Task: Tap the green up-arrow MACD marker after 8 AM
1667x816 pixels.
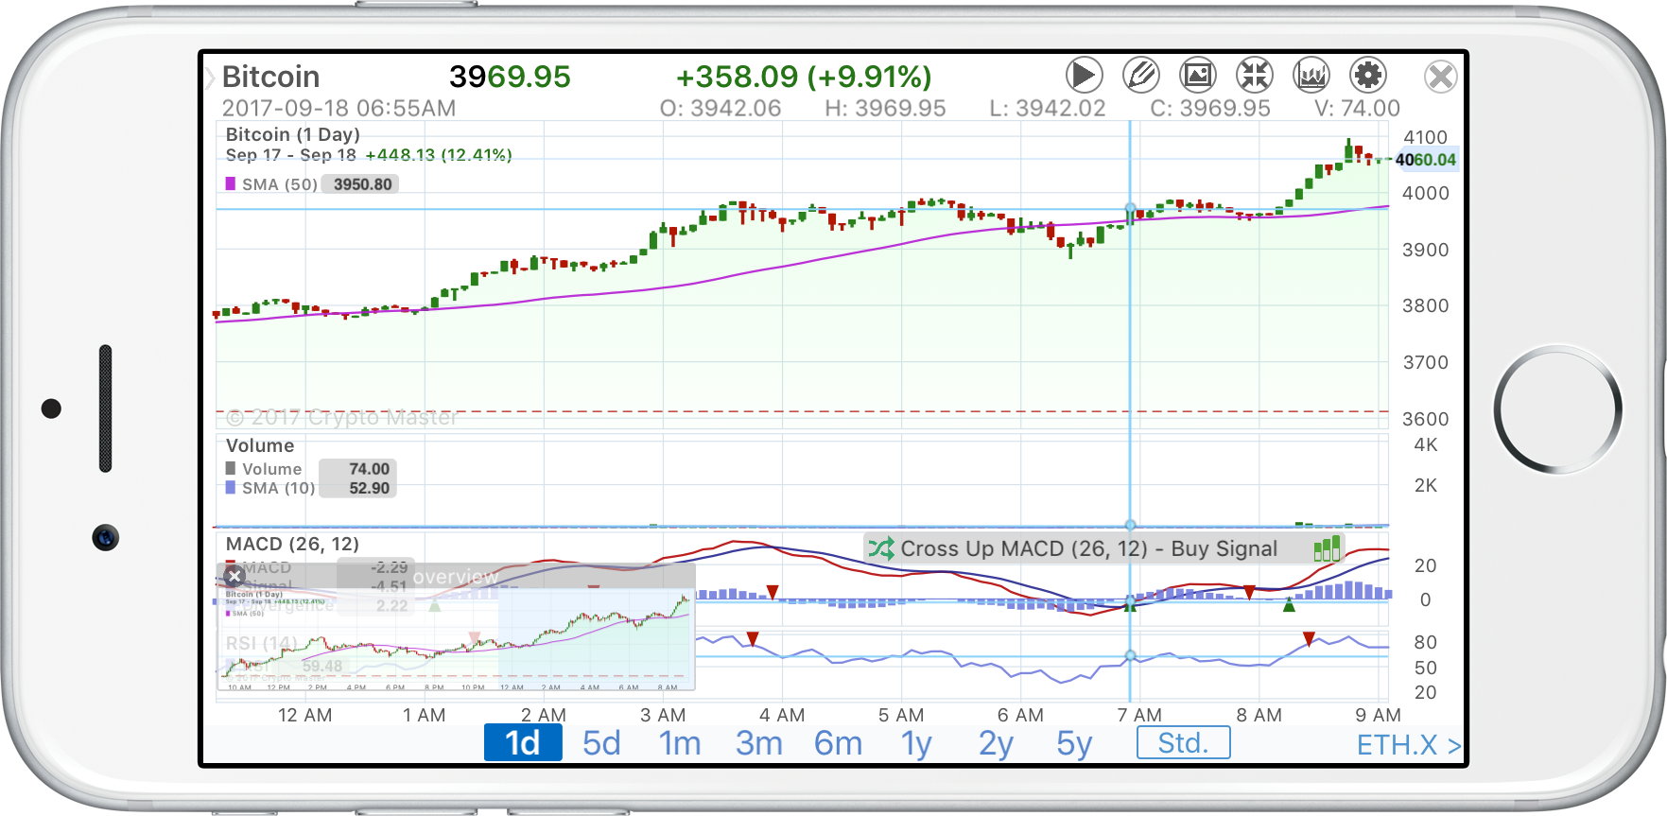Action: tap(1289, 605)
